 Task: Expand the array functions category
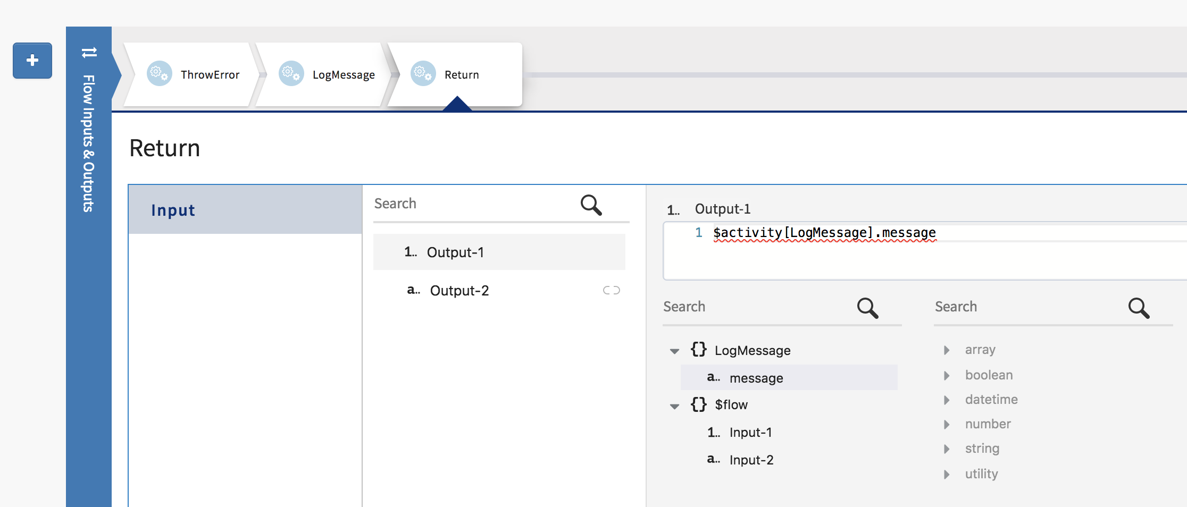point(947,350)
